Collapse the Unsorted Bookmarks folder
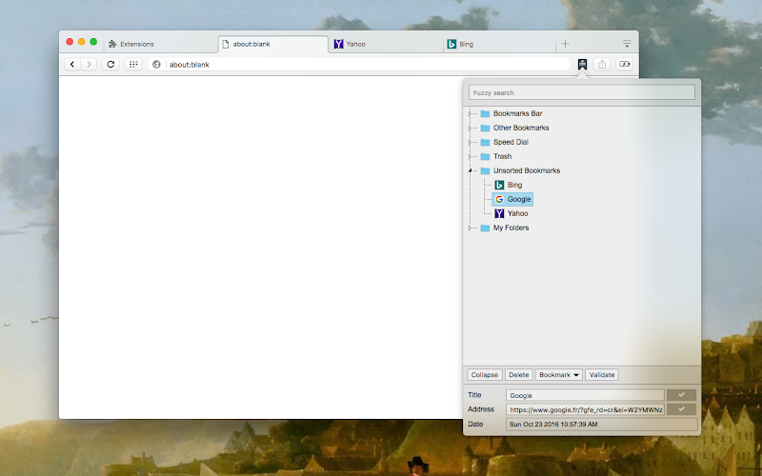Screen dimensions: 762x476 coord(470,170)
